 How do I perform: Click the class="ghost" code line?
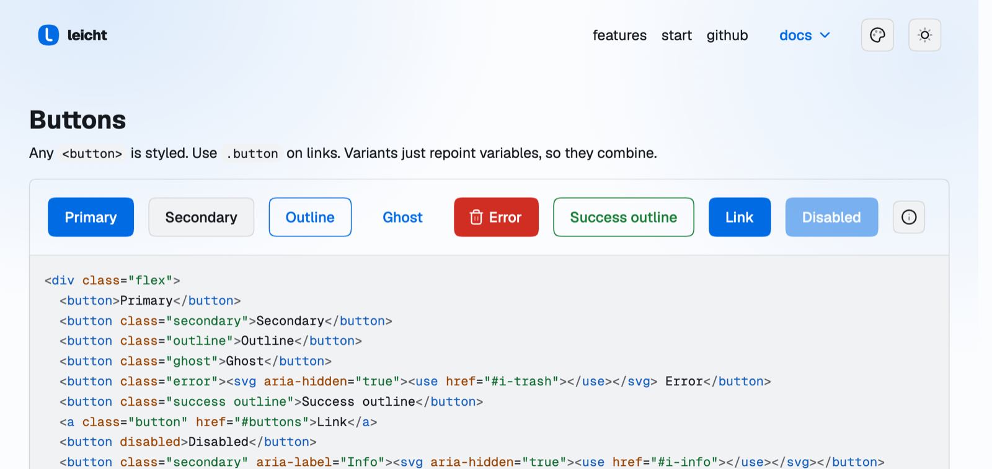point(195,361)
